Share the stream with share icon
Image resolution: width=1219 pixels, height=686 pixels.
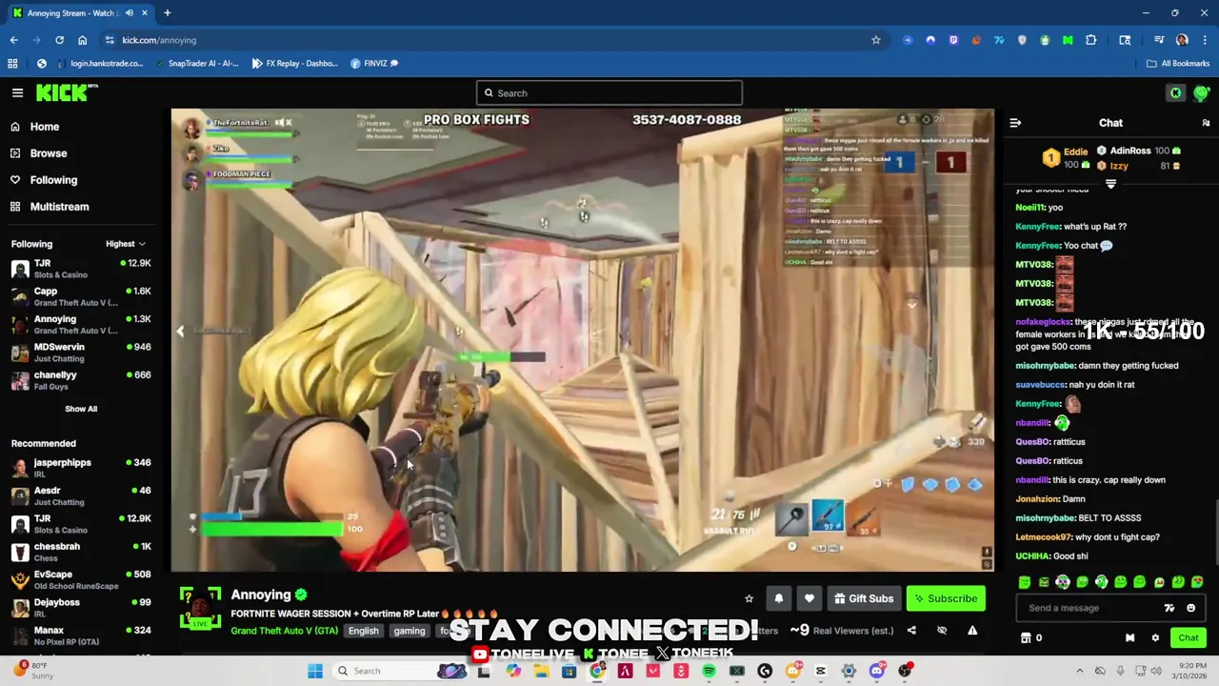click(911, 631)
